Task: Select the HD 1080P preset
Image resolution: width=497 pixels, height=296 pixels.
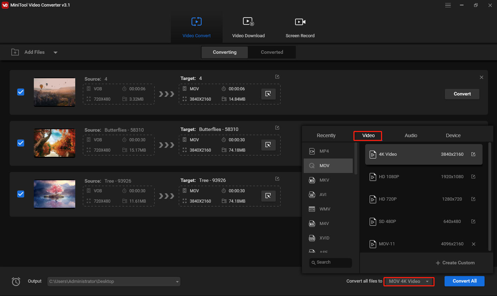Action: coord(423,177)
